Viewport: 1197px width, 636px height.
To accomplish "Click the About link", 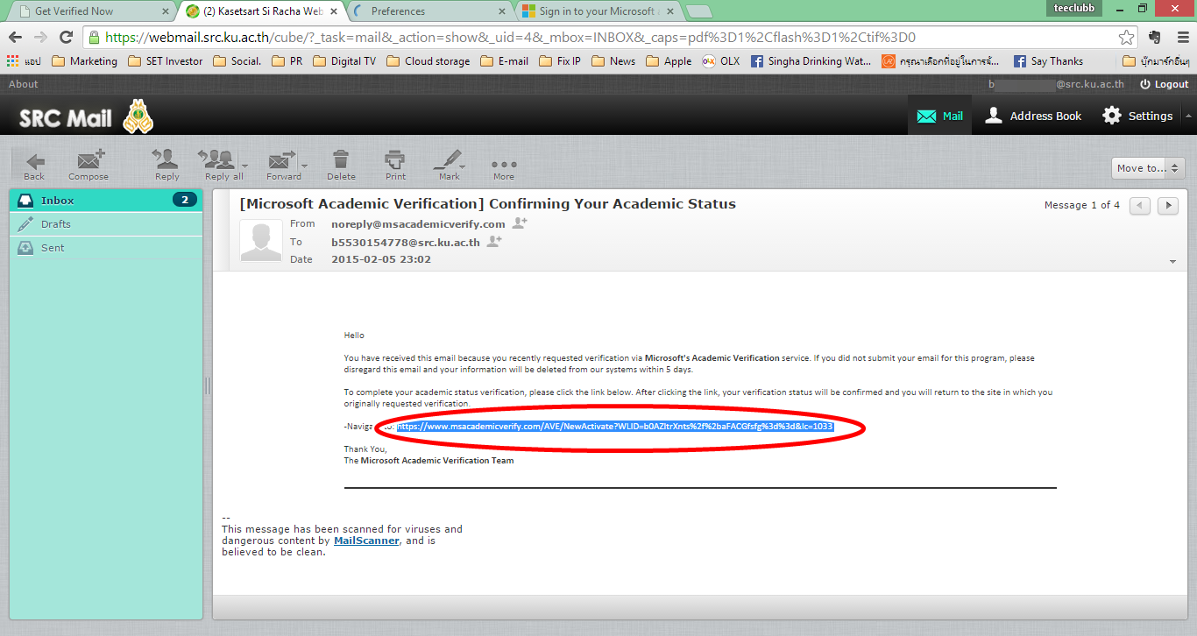I will tap(24, 84).
